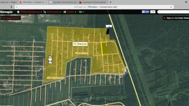Open a new browser tab with plus
The height and width of the screenshot is (106, 189).
pyautogui.click(x=110, y=2)
